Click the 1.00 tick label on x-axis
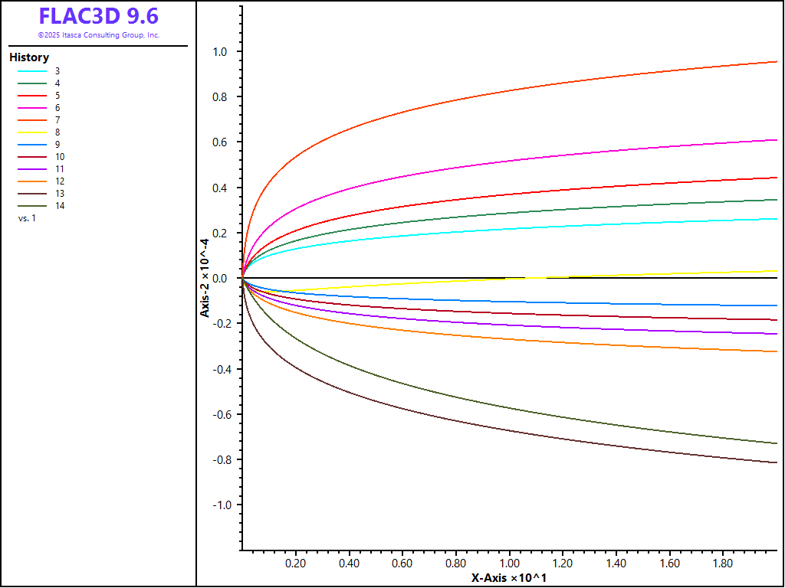 (510, 563)
